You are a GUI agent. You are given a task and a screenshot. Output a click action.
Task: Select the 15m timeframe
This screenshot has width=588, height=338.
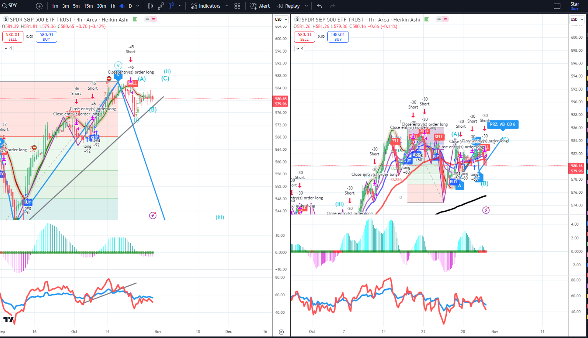tap(88, 6)
